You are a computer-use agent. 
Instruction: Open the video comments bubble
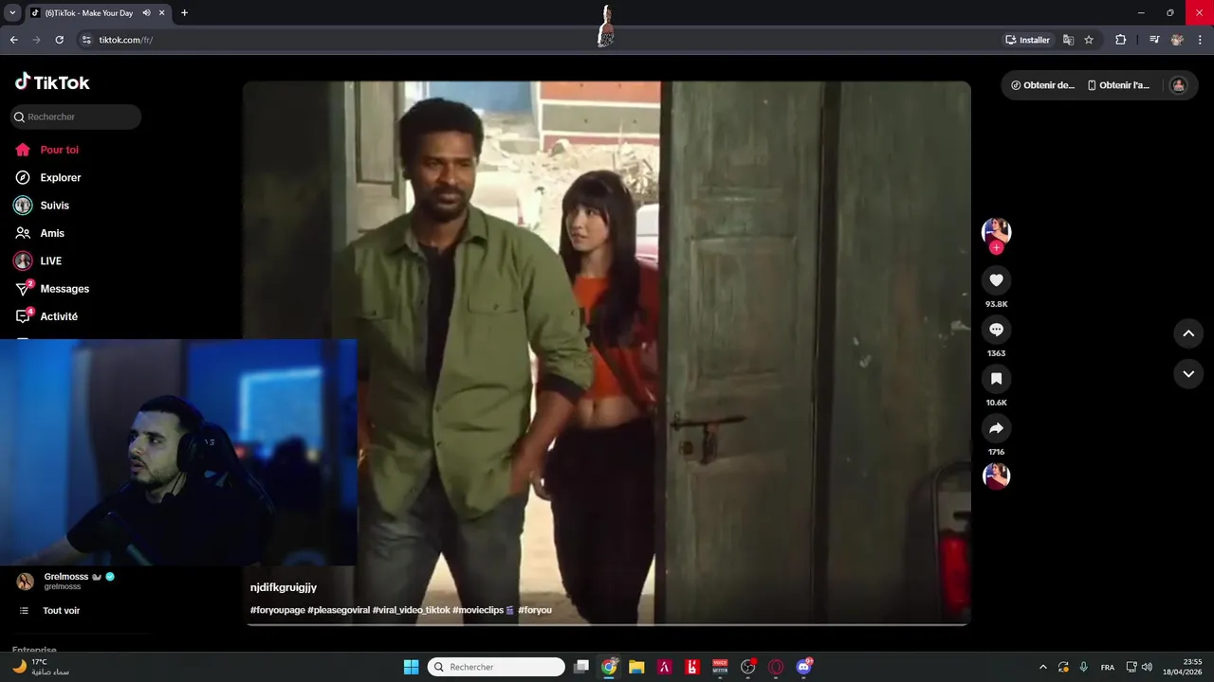(x=996, y=330)
